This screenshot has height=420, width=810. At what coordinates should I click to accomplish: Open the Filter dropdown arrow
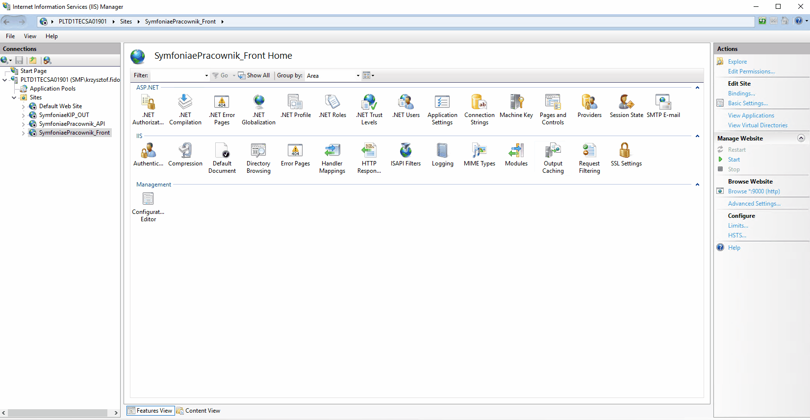tap(206, 75)
